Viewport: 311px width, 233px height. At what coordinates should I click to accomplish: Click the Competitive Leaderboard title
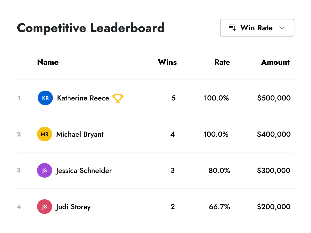[91, 28]
